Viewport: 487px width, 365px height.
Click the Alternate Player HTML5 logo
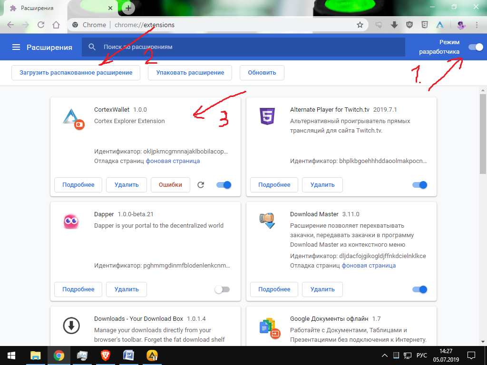[267, 116]
